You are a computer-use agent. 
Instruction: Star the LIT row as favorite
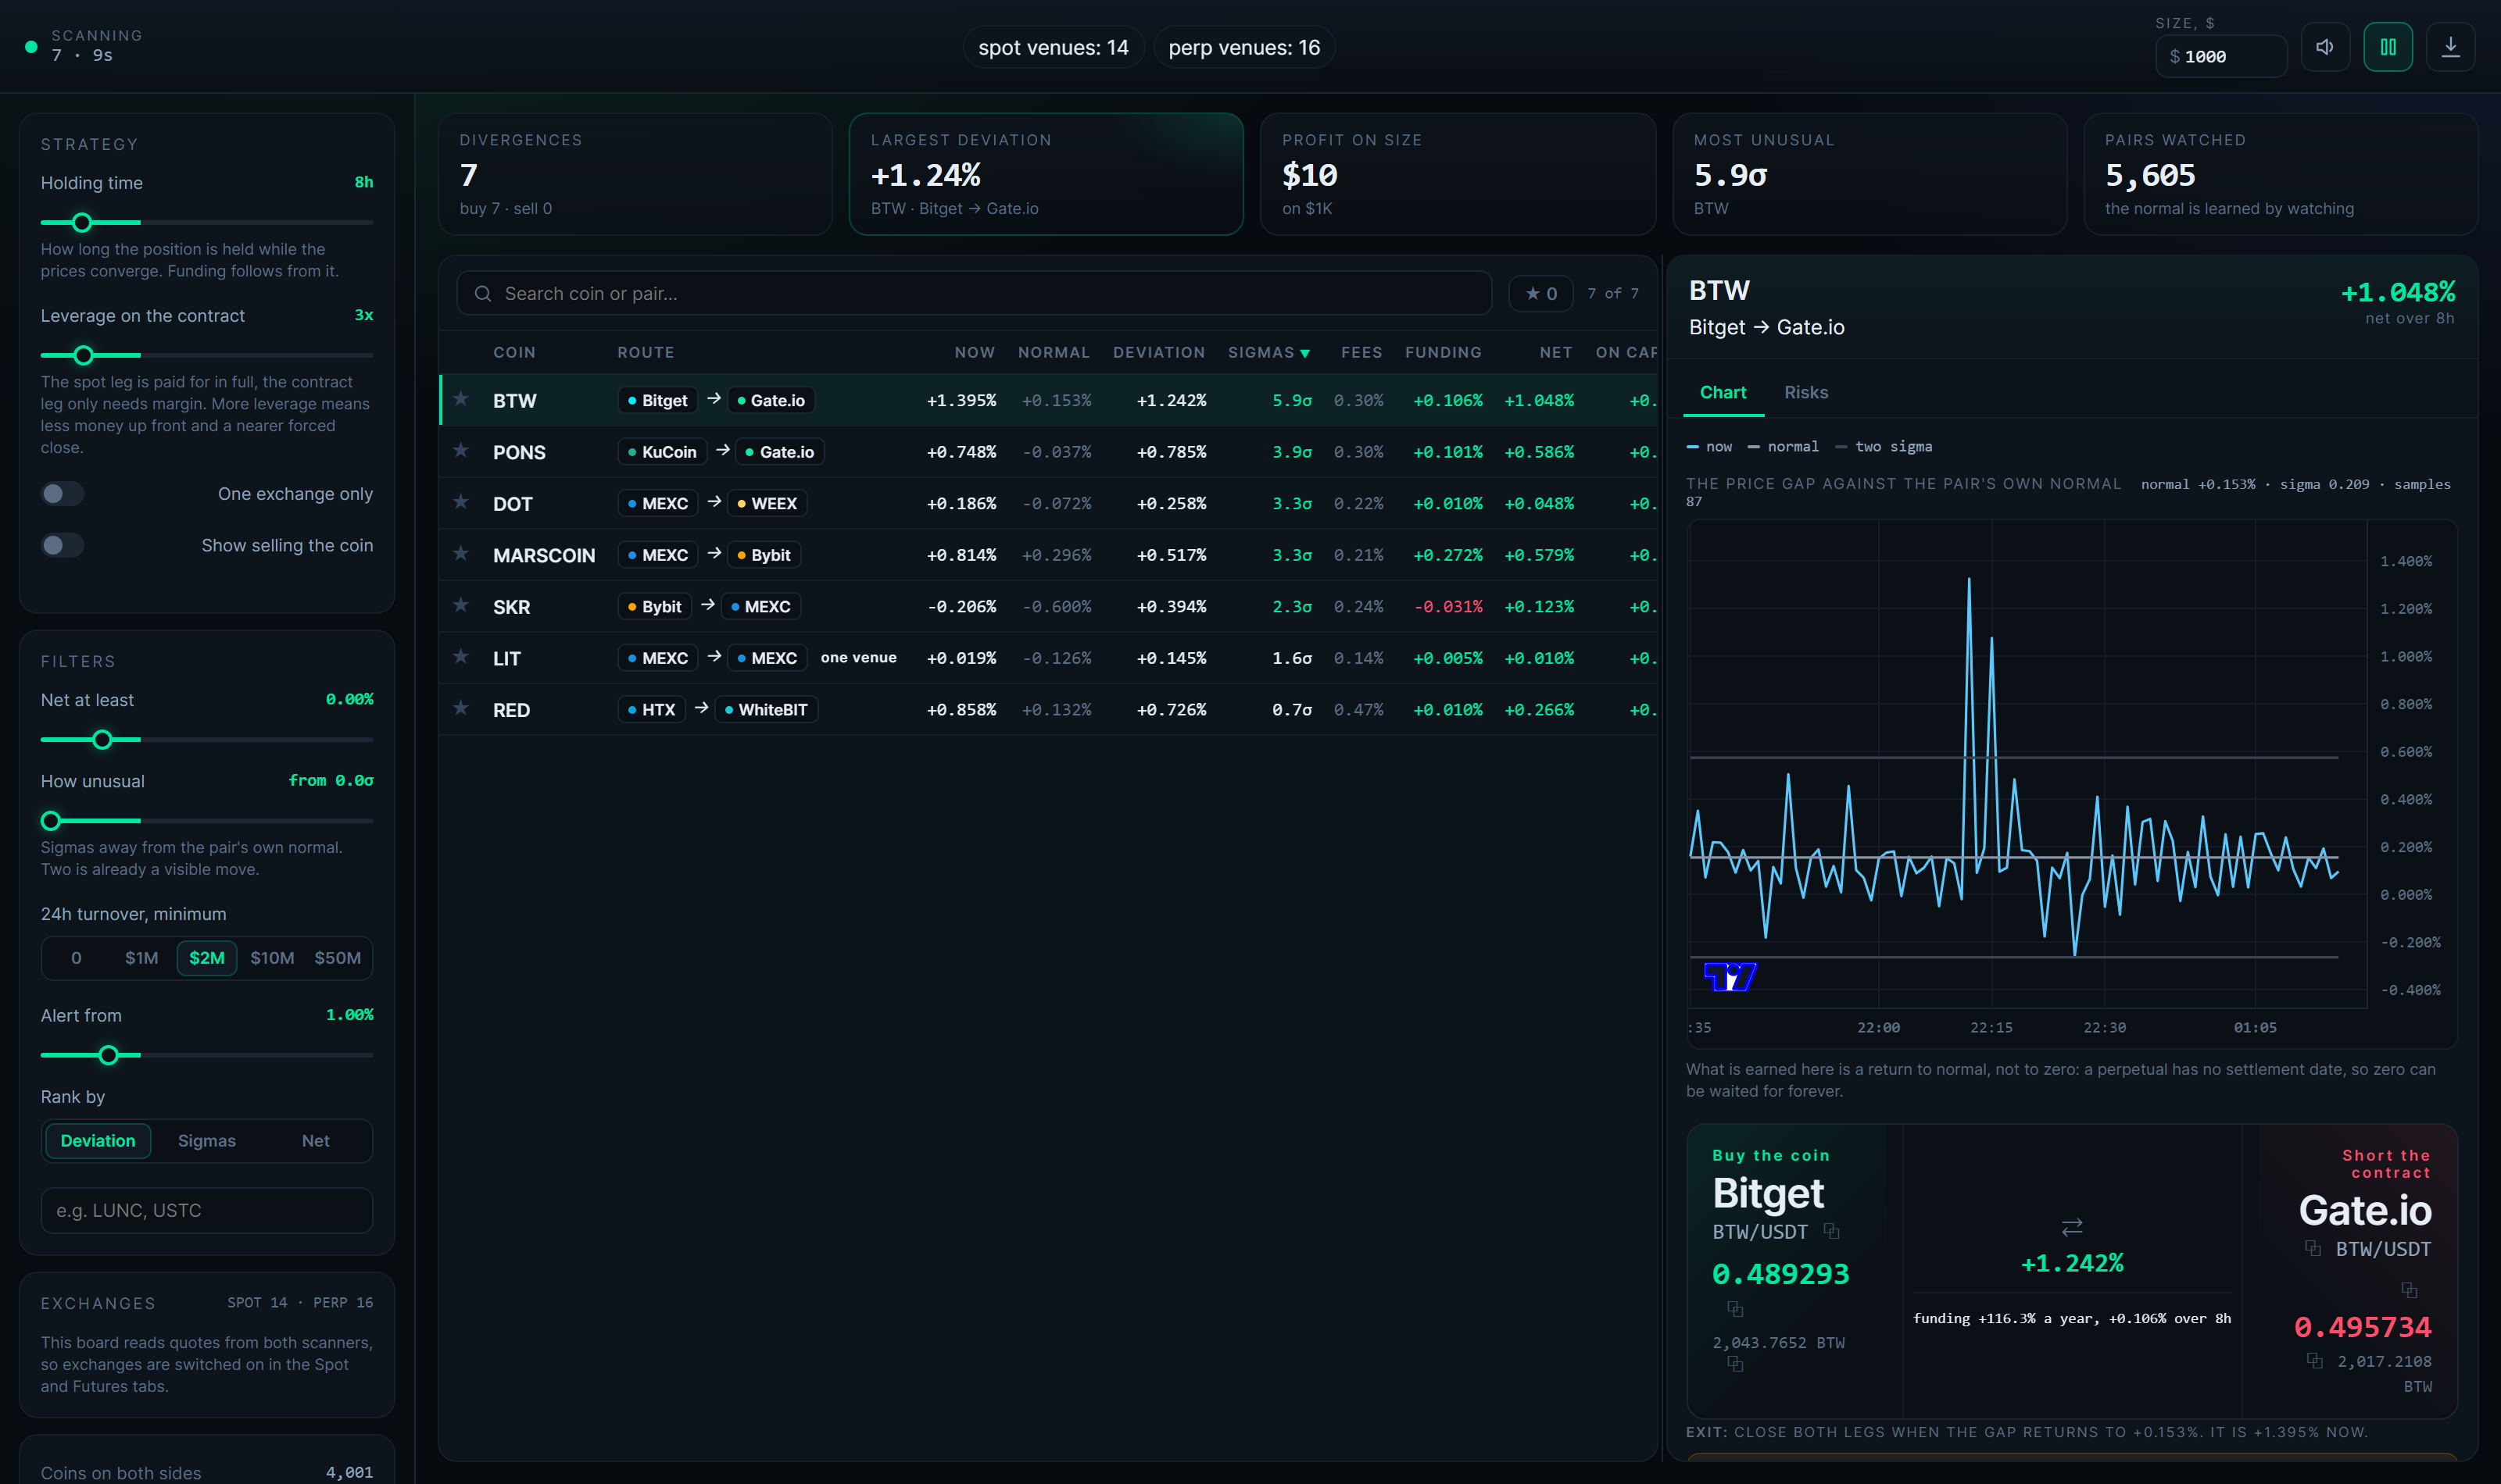(x=461, y=657)
